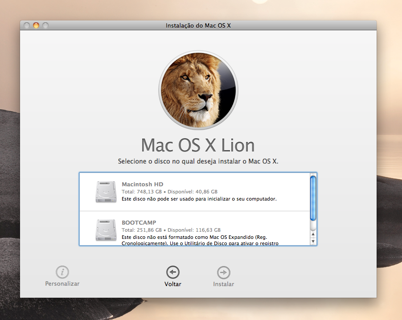Screen dimensions: 402x320
Task: Click "Este disco não está formatado" message
Action: pyautogui.click(x=200, y=240)
